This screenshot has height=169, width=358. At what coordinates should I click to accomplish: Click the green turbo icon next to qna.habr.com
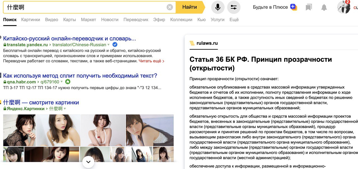pos(68,82)
